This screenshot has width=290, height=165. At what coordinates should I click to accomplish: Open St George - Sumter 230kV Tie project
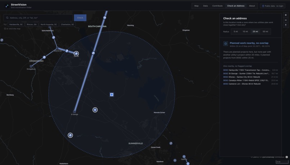click(x=250, y=74)
